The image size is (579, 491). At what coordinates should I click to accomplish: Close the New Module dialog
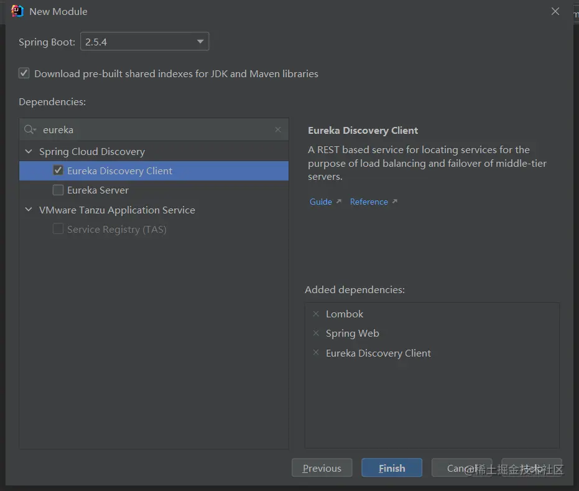tap(555, 11)
